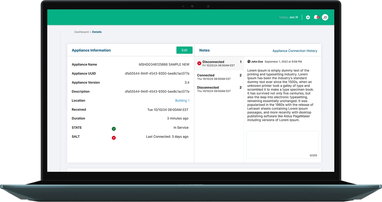Click John Doe's profile picture in note
Viewport: 382px width, 202px height.
point(249,62)
